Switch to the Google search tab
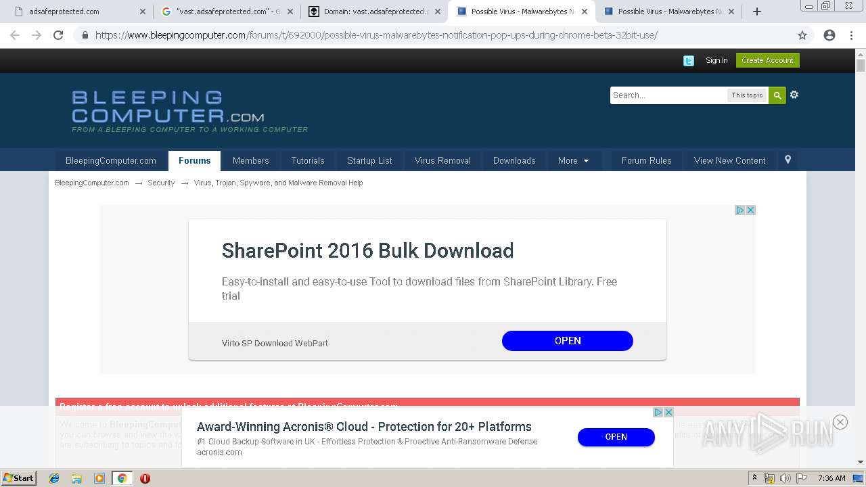This screenshot has width=866, height=487. (x=228, y=11)
